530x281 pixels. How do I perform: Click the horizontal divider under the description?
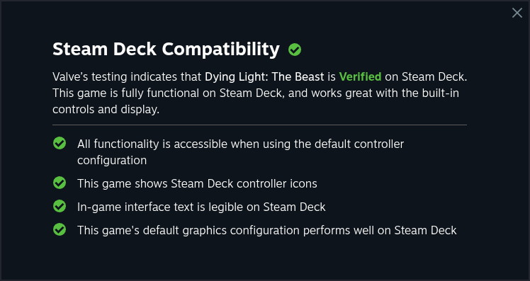click(259, 125)
